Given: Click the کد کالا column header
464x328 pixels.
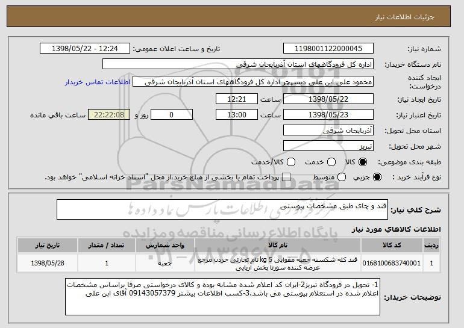Looking at the screenshot, I should [392, 246].
